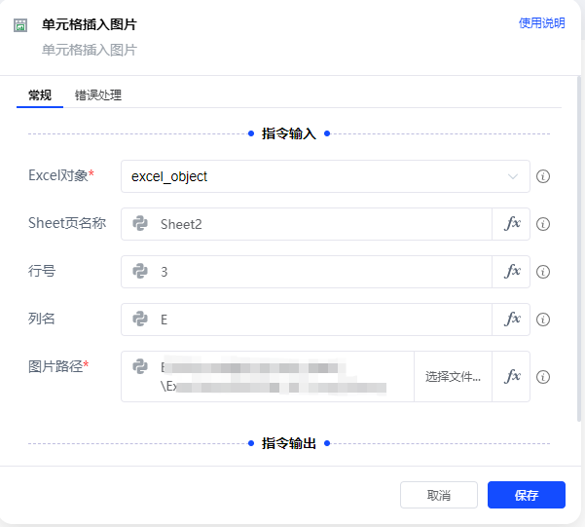The height and width of the screenshot is (527, 585).
Task: Toggle Python mode icon in 行号 field
Action: [x=140, y=272]
